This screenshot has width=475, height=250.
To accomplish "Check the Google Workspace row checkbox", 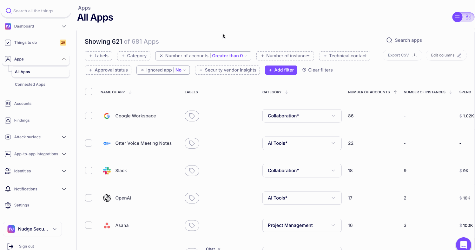I will click(89, 116).
